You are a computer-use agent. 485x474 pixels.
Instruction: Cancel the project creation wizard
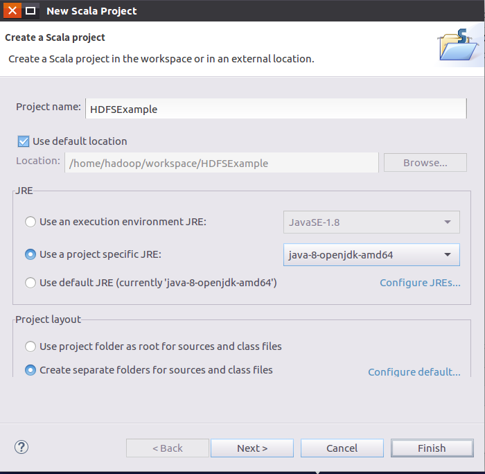coord(342,448)
